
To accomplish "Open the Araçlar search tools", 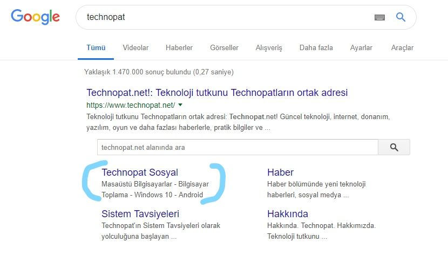I will (402, 47).
